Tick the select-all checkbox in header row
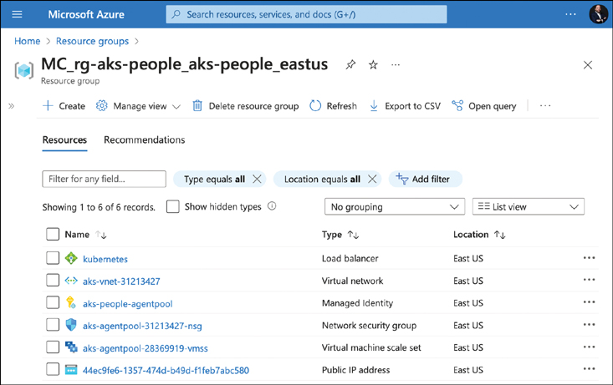Image resolution: width=613 pixels, height=385 pixels. pyautogui.click(x=53, y=235)
